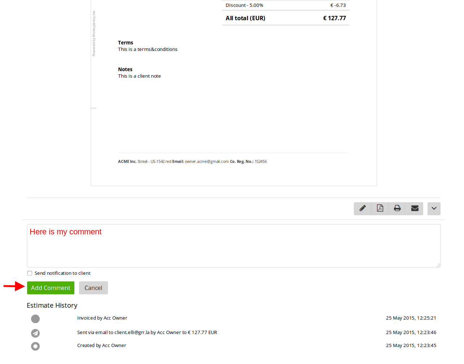
Task: Click owner.acme@gmail.com email in footer
Action: tap(207, 161)
